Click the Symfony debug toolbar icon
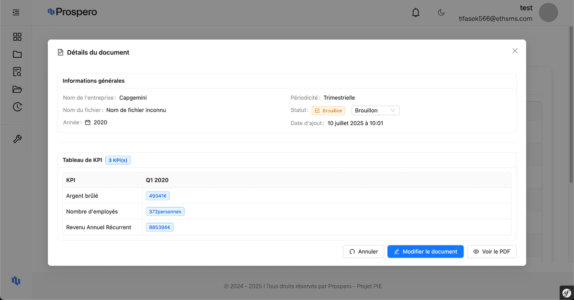 (566, 292)
